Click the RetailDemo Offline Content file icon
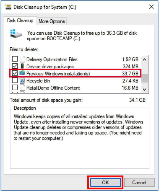This screenshot has width=159, height=191. click(22, 88)
